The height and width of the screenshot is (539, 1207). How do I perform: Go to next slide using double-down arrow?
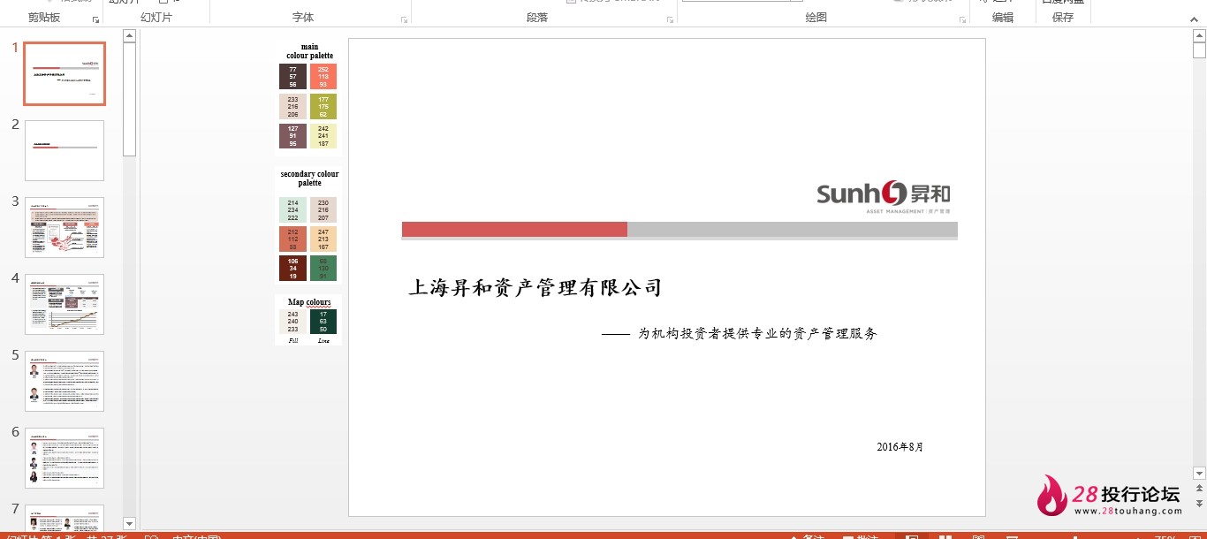coord(1199,502)
